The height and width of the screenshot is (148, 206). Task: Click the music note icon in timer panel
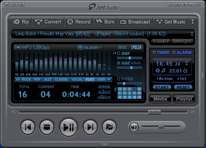(163, 71)
